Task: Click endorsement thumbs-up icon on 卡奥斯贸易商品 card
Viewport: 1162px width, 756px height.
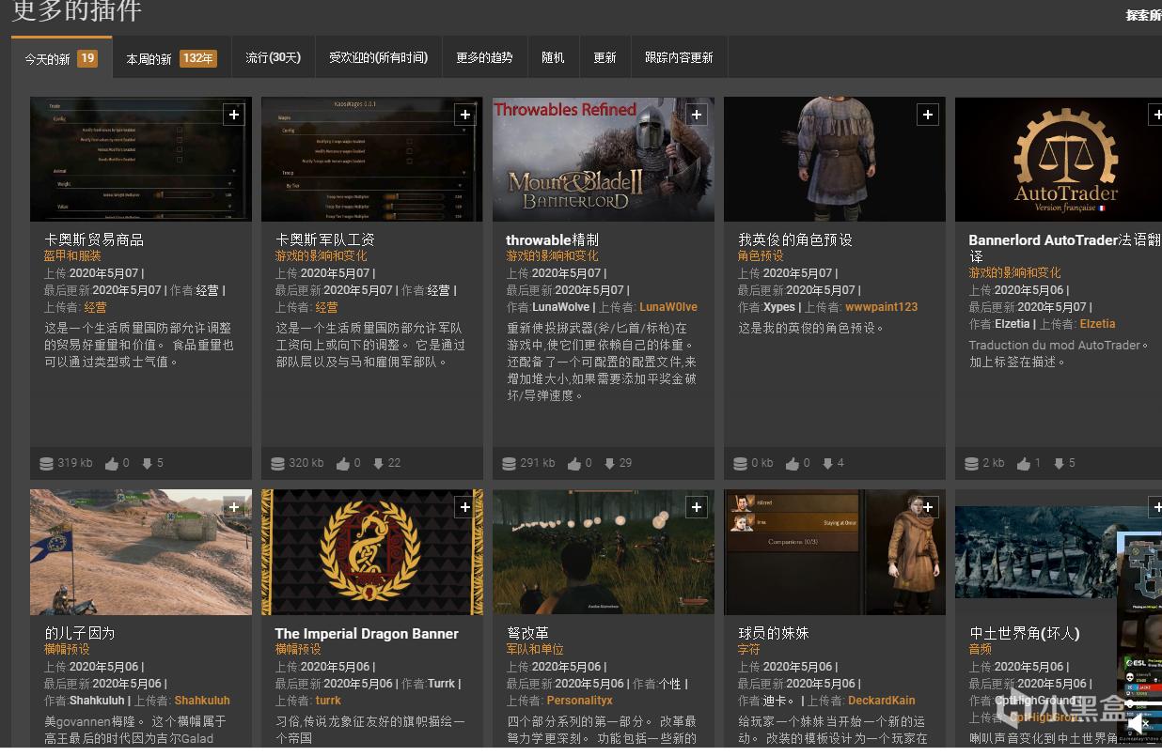Action: click(112, 463)
